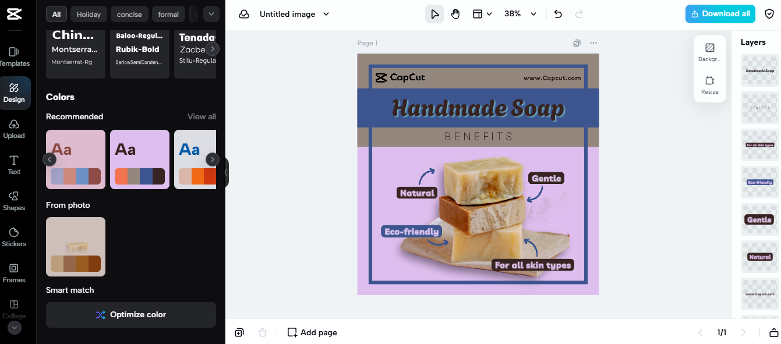Image resolution: width=781 pixels, height=344 pixels.
Task: Select the concise style filter tab
Action: coord(129,14)
